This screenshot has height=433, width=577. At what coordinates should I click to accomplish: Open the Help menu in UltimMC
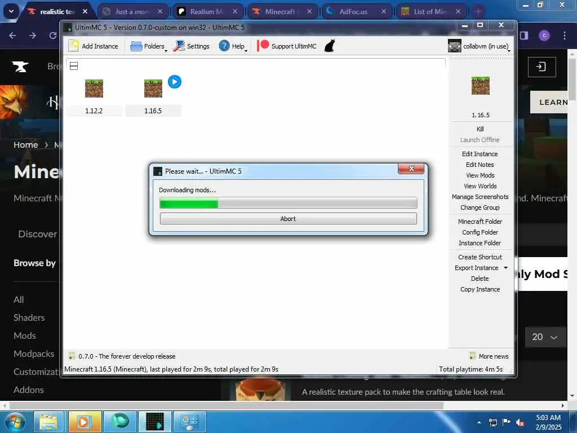tap(233, 46)
